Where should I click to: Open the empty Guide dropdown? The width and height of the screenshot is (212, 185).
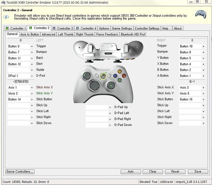coord(20,70)
